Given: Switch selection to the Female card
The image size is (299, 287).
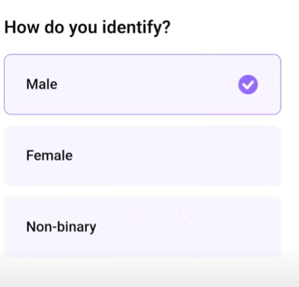Looking at the screenshot, I should tap(142, 156).
